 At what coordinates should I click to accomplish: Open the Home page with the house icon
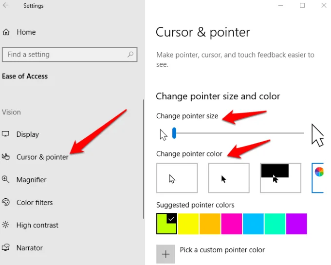6,32
